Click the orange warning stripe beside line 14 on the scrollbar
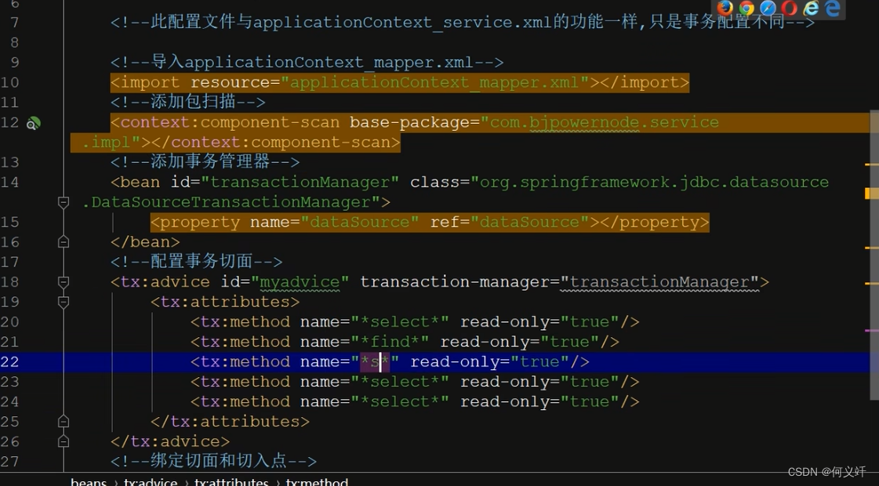 [x=871, y=194]
